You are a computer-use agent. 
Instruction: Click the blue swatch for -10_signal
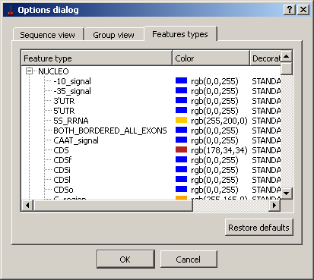click(x=181, y=80)
